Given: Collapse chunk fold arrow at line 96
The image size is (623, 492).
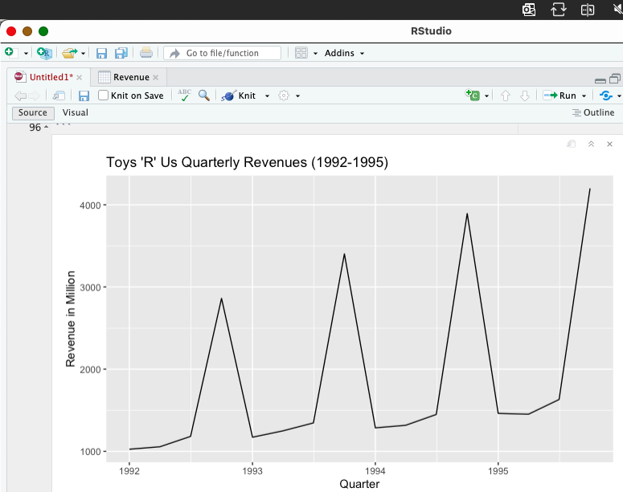Looking at the screenshot, I should [x=46, y=128].
